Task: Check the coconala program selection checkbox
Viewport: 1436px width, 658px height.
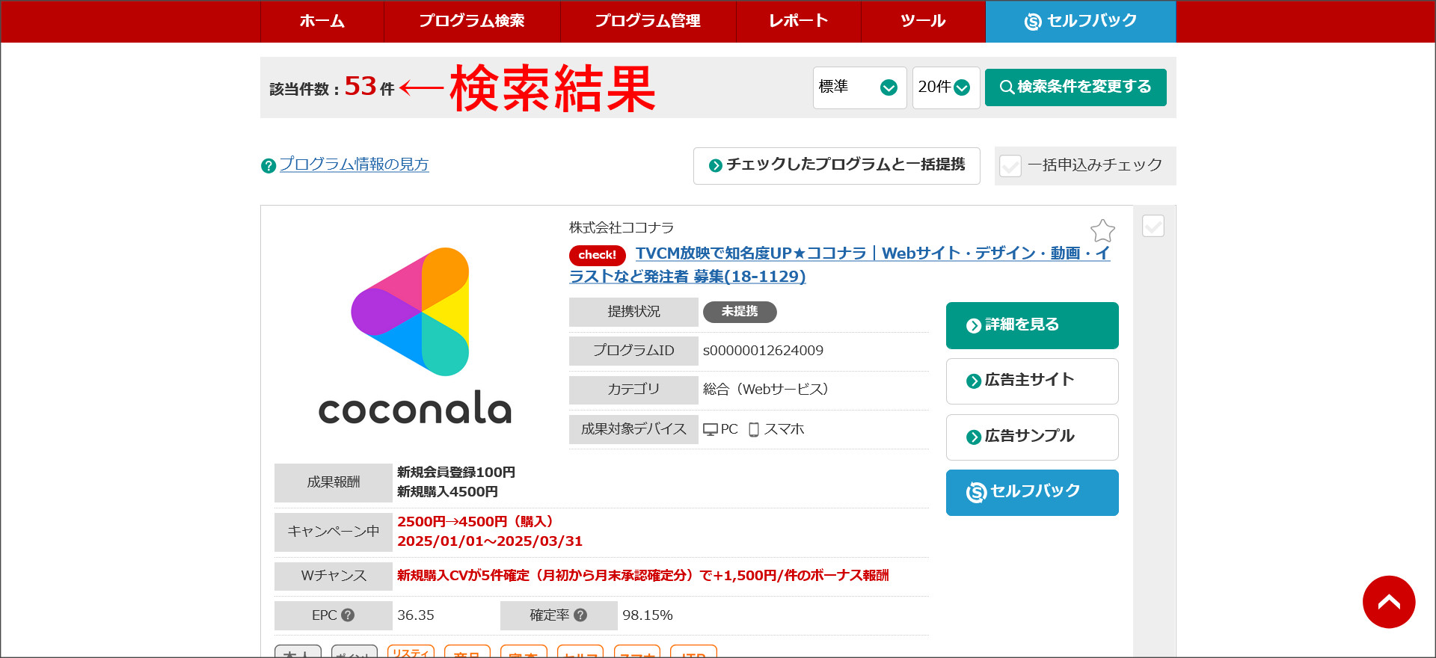Action: [1153, 226]
